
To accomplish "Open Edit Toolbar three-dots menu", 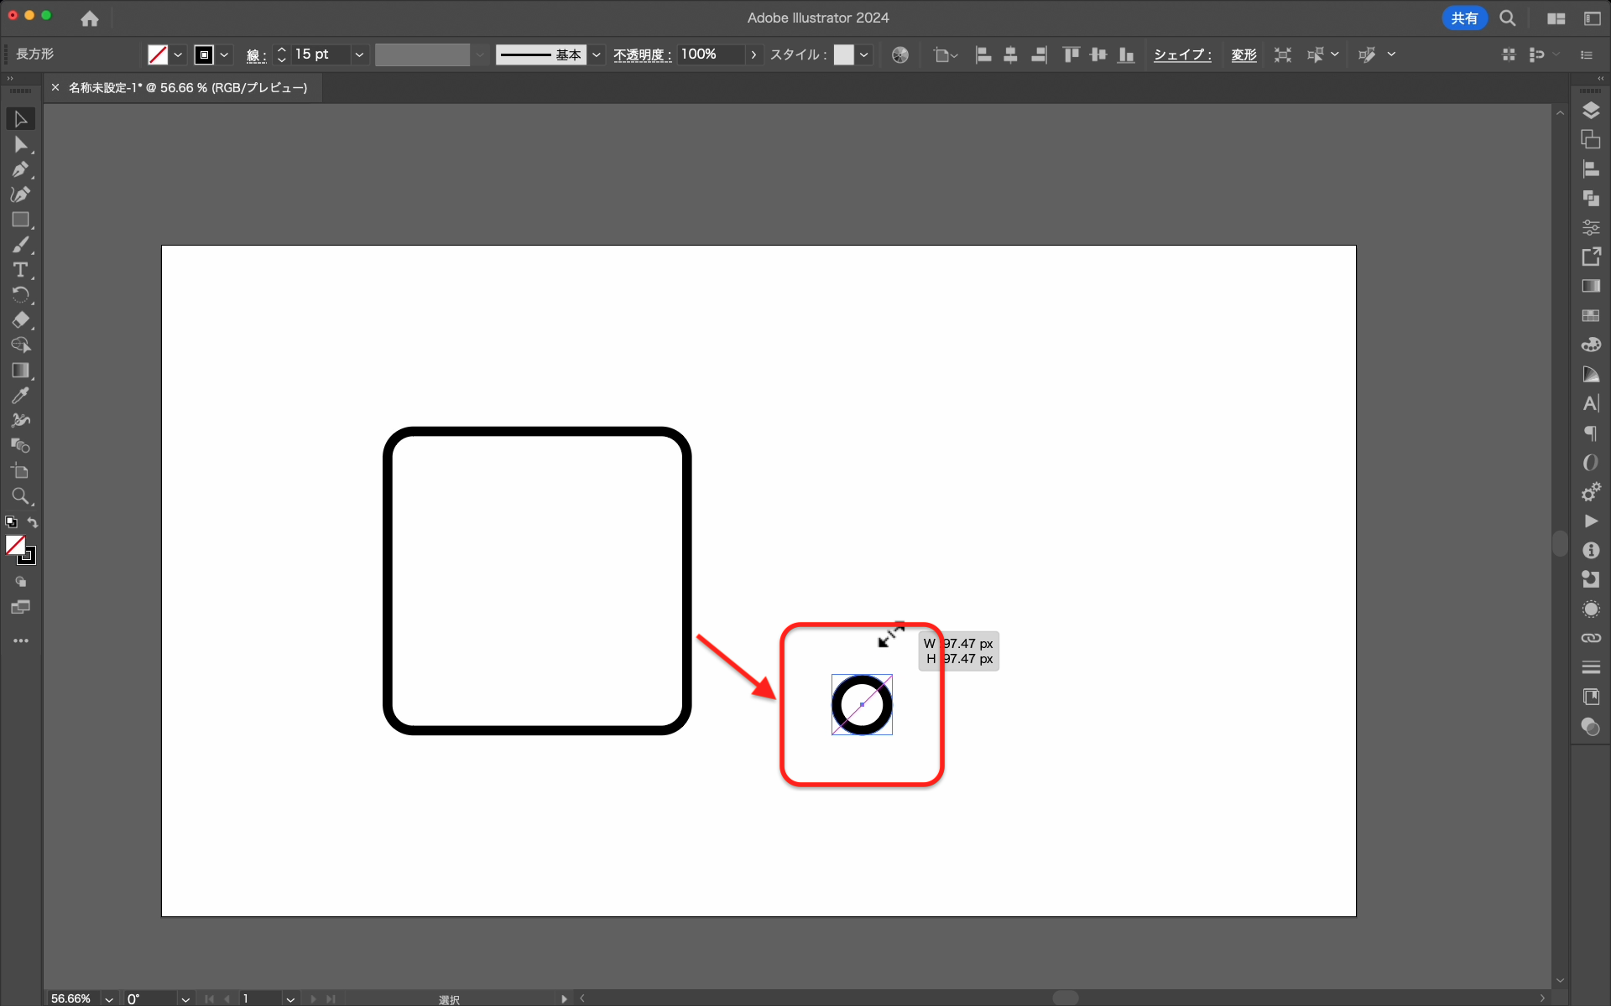I will pos(20,640).
